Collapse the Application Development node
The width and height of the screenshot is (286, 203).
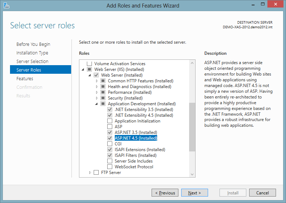pos(97,104)
